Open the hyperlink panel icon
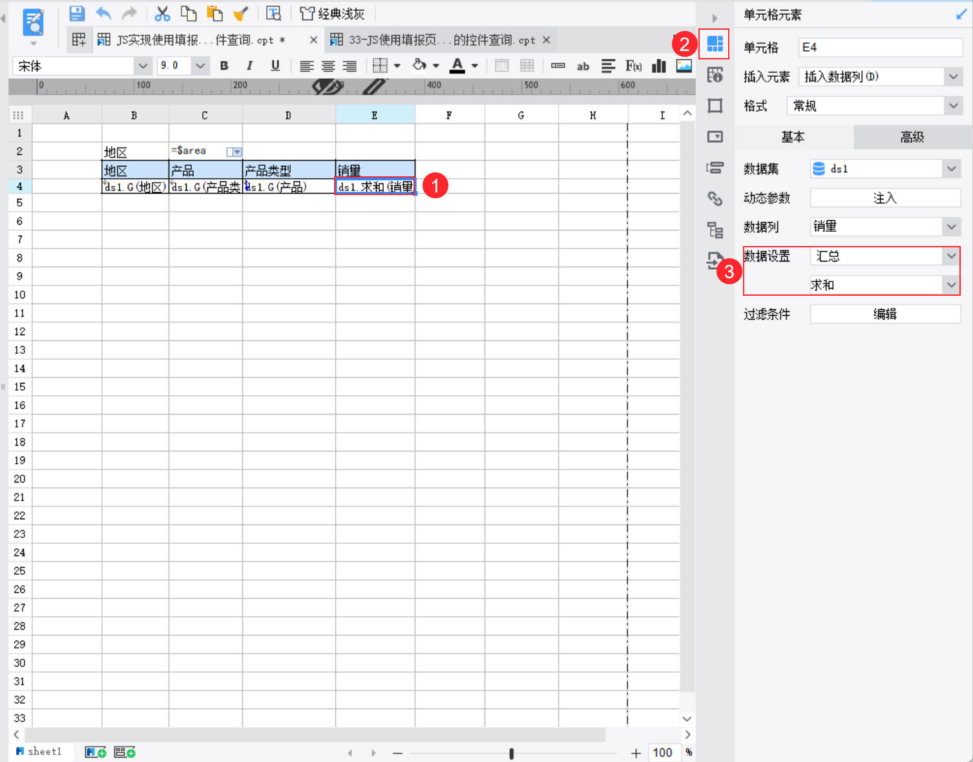The width and height of the screenshot is (973, 762). pos(715,198)
